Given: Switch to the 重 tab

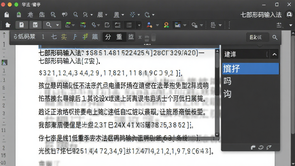Looking at the screenshot, I should (119, 37).
